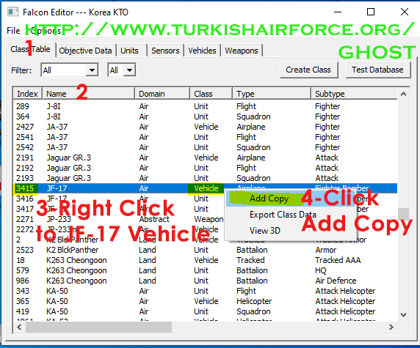This screenshot has width=420, height=348.
Task: Sort by the Subtype column header
Action: (x=354, y=94)
